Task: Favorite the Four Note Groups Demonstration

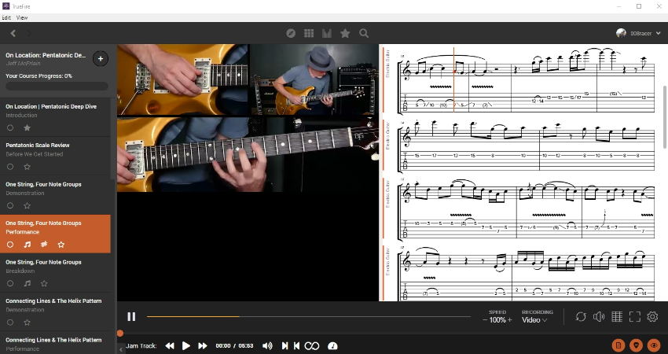Action: (x=28, y=205)
